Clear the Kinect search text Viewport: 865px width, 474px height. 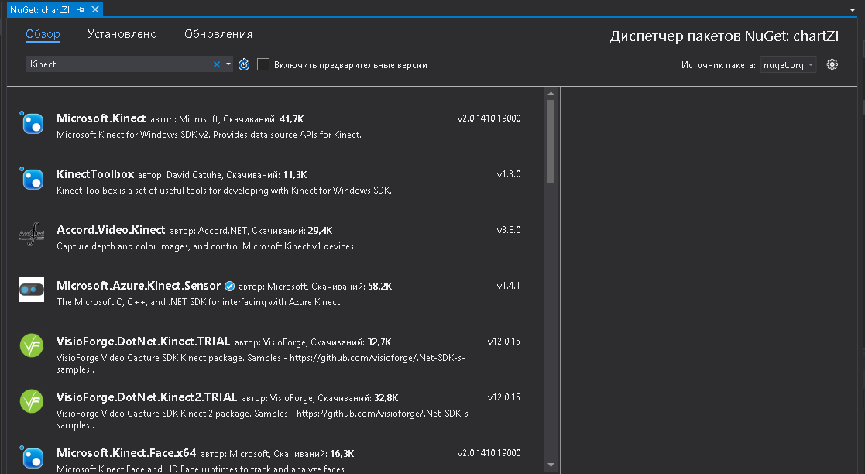pos(217,64)
